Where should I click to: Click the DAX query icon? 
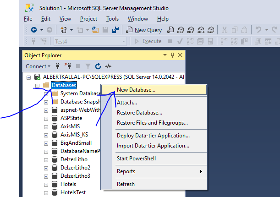tap(211, 30)
